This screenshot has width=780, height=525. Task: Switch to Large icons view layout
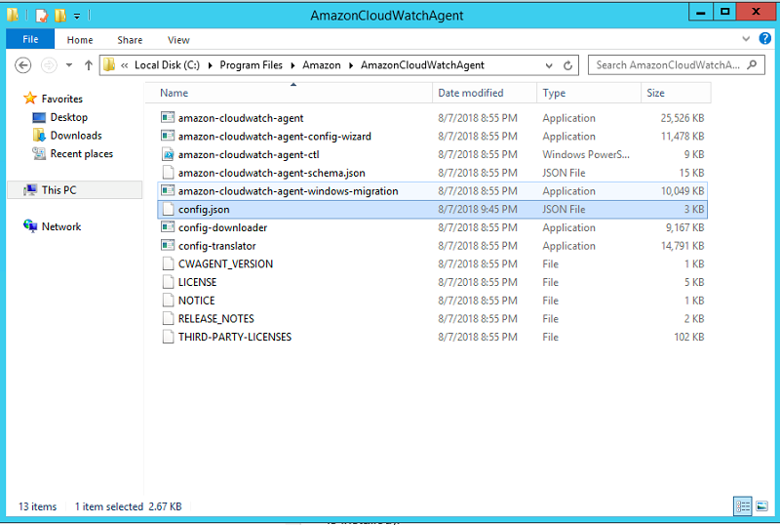click(x=761, y=506)
